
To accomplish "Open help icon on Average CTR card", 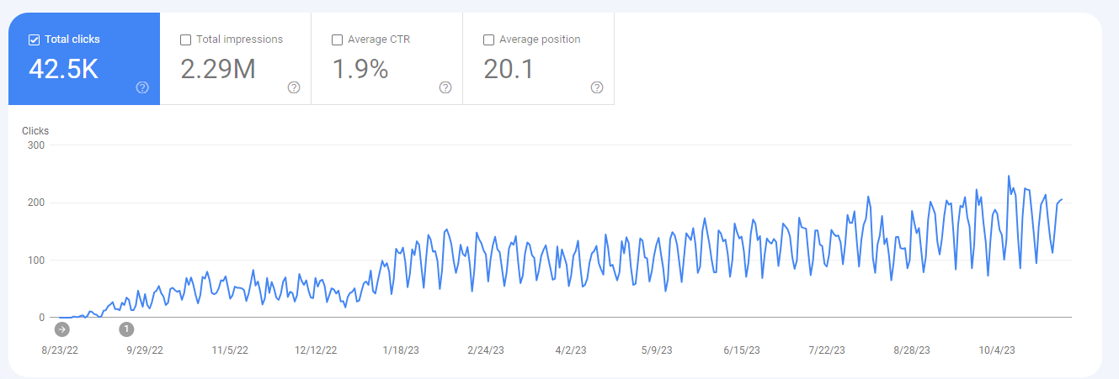I will click(445, 87).
